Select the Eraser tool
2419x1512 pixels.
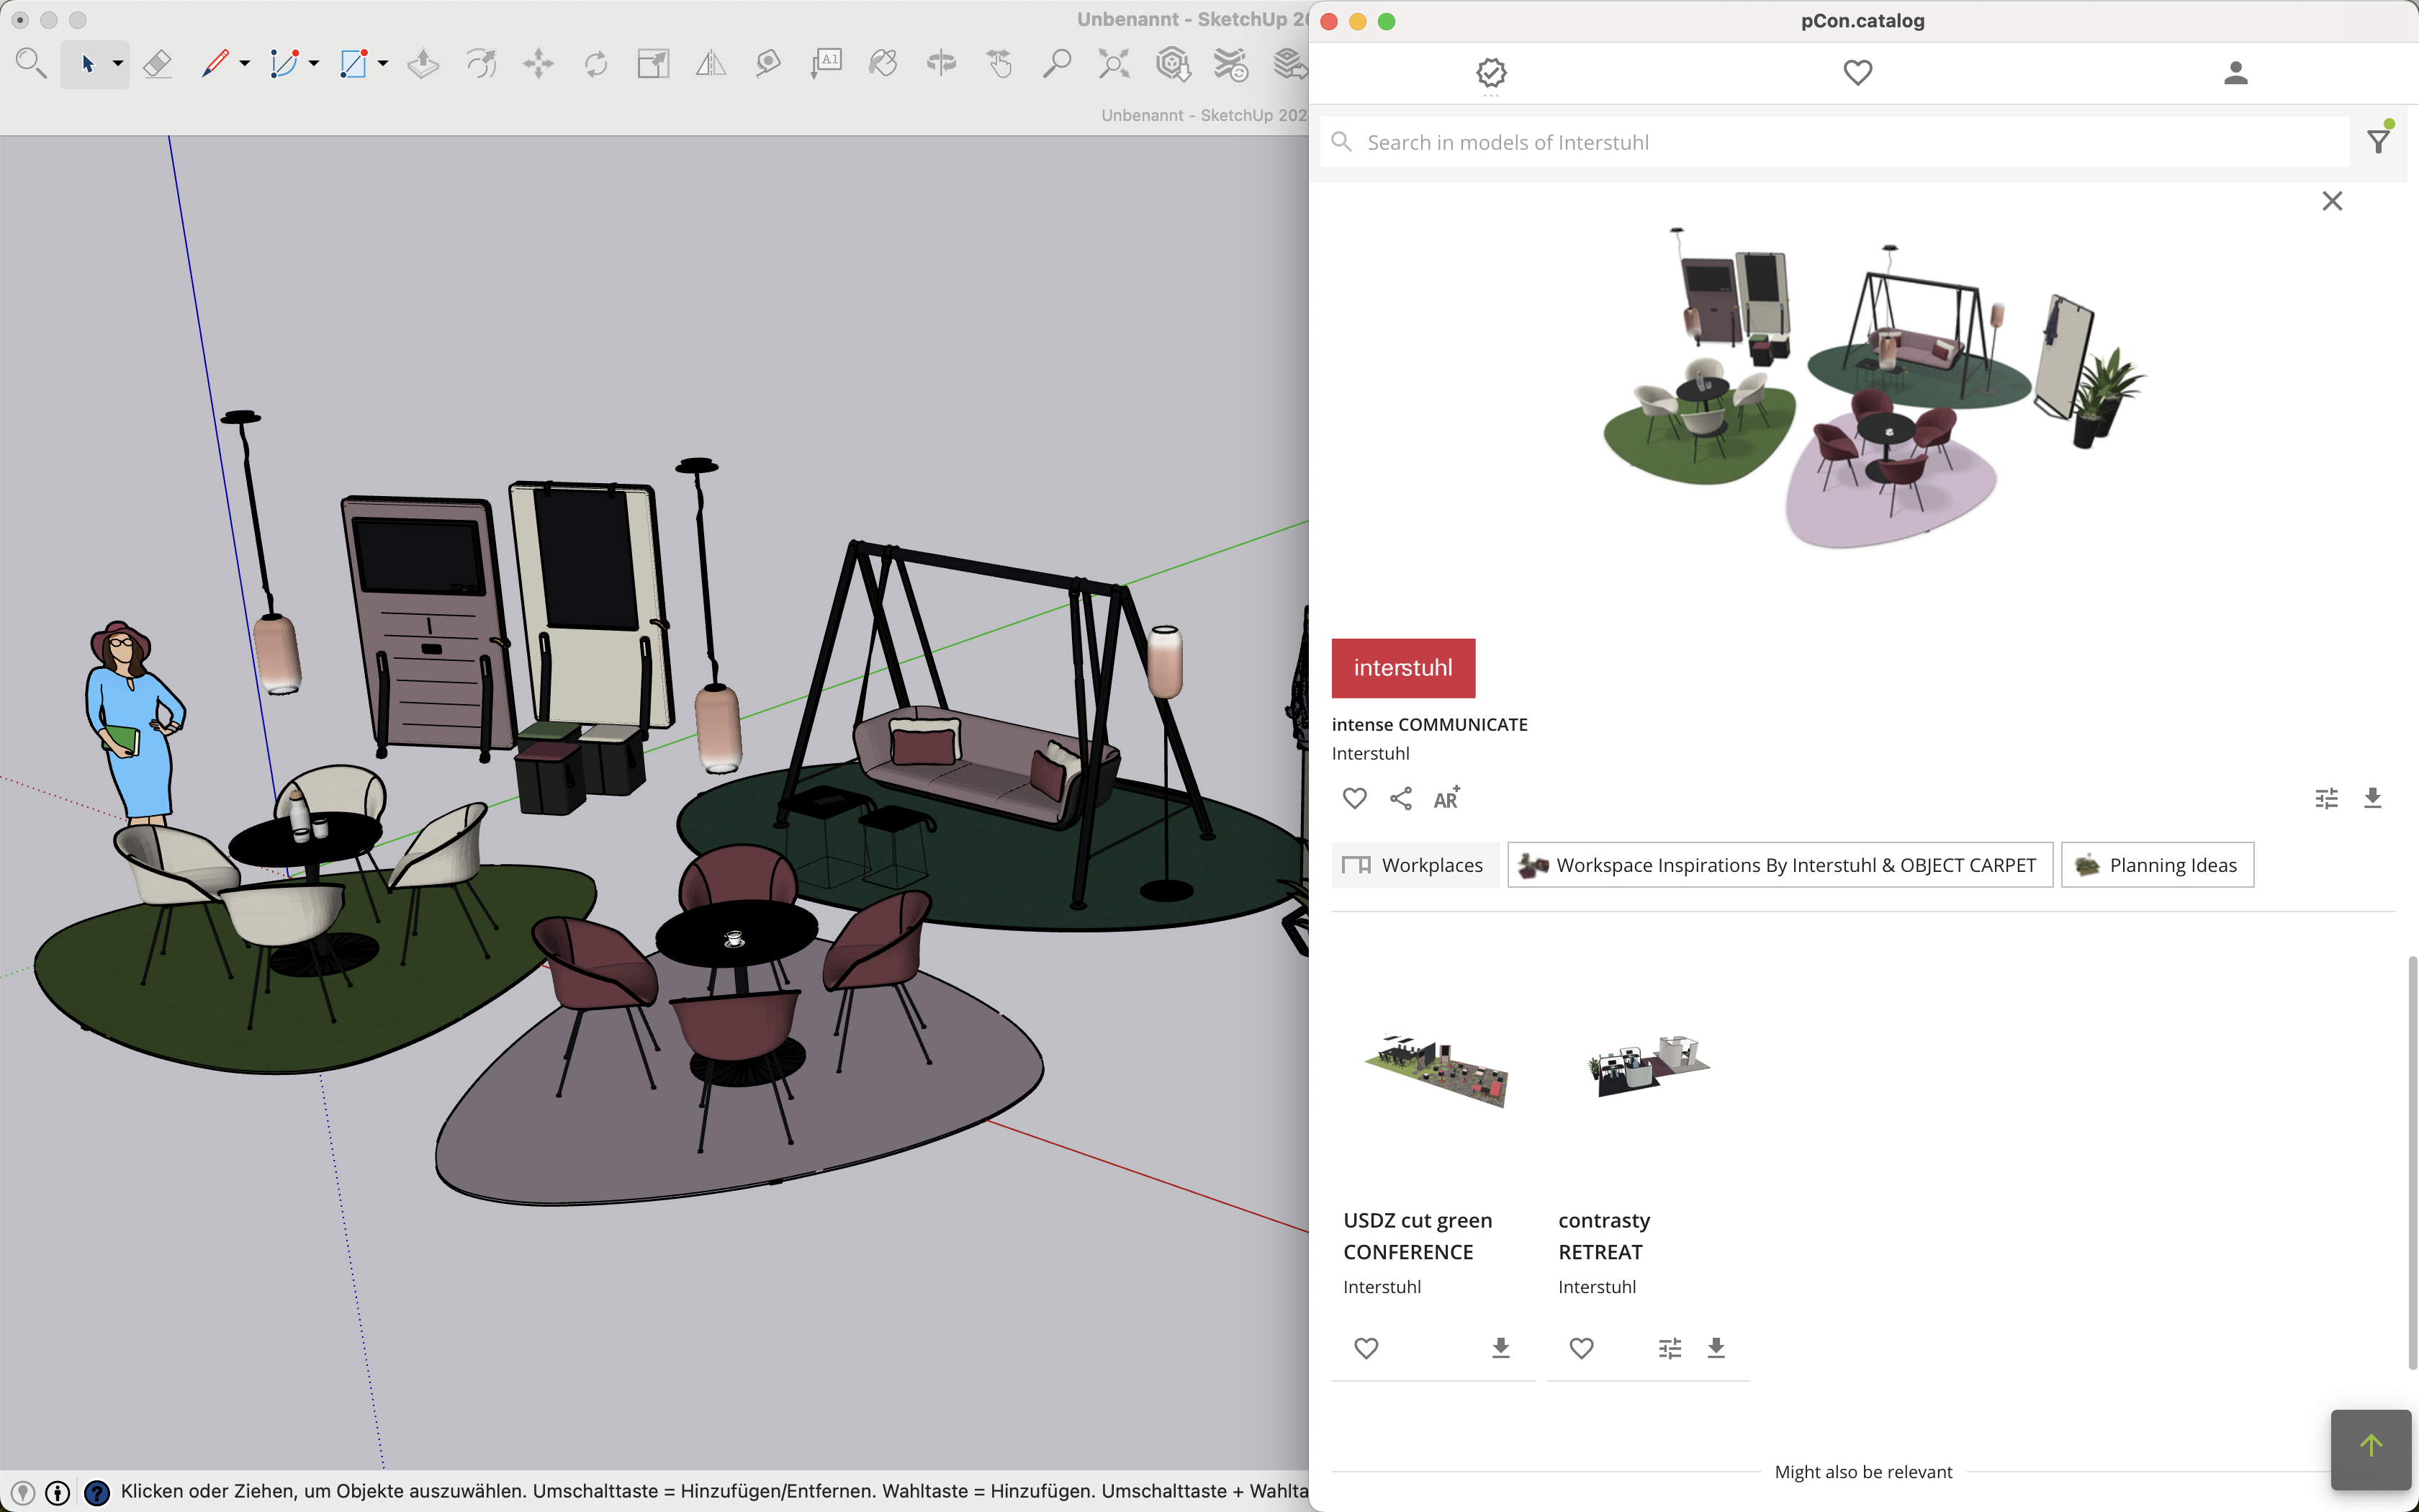(x=157, y=64)
